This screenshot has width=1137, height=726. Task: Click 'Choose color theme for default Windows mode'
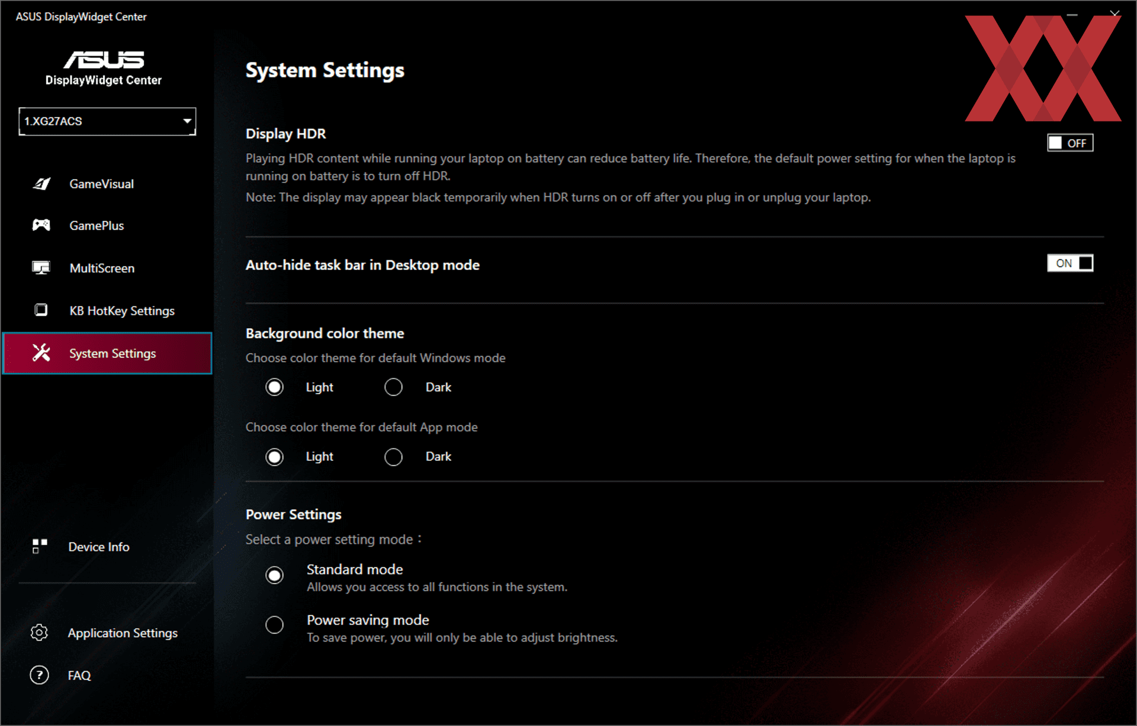375,358
